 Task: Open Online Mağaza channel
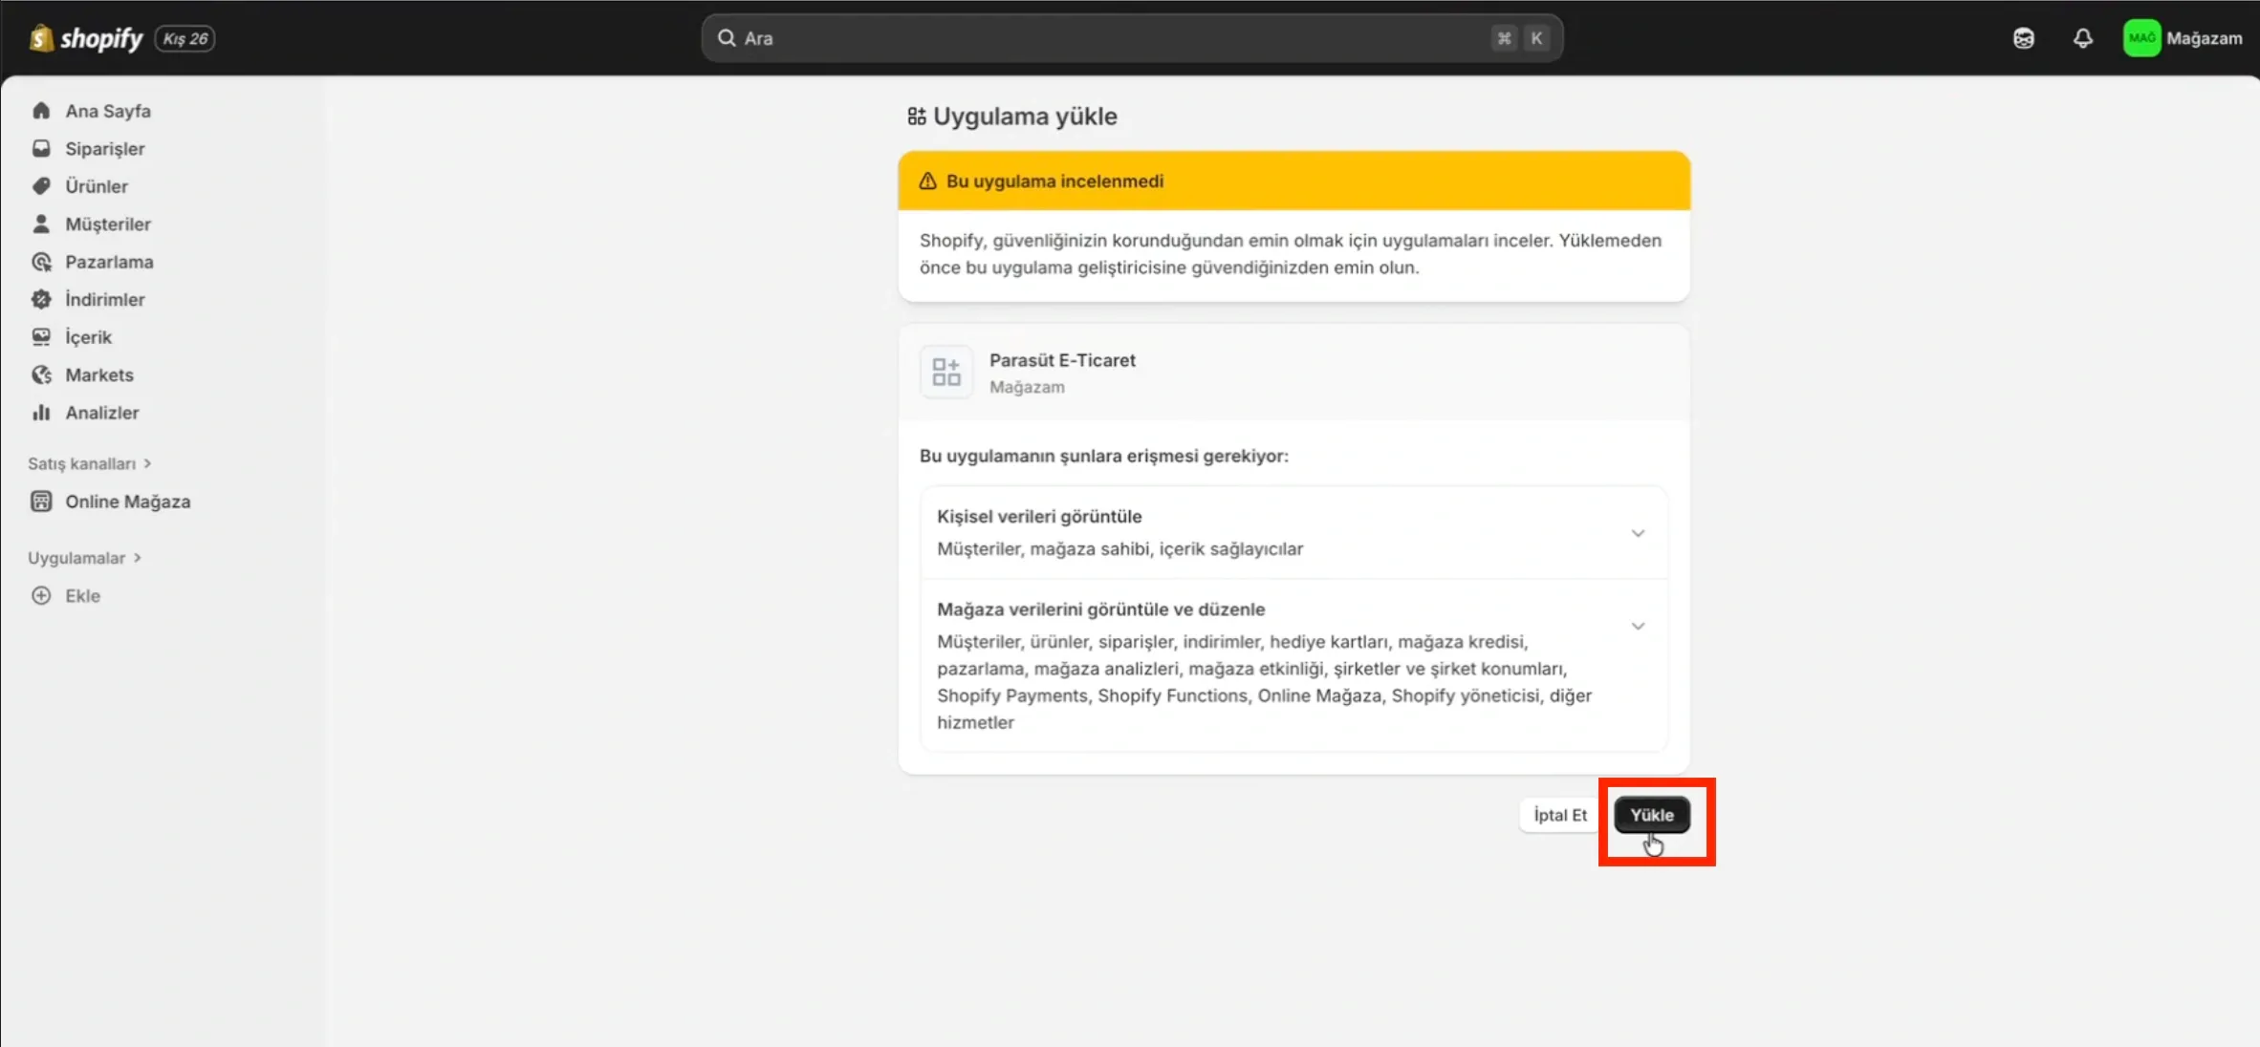click(x=127, y=502)
